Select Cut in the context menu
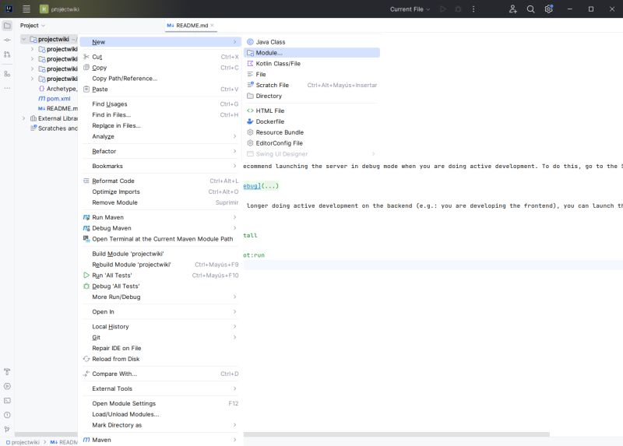This screenshot has width=623, height=446. (160, 57)
